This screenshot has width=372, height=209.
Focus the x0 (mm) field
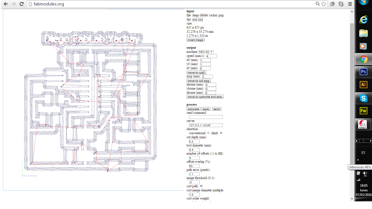pos(205,60)
